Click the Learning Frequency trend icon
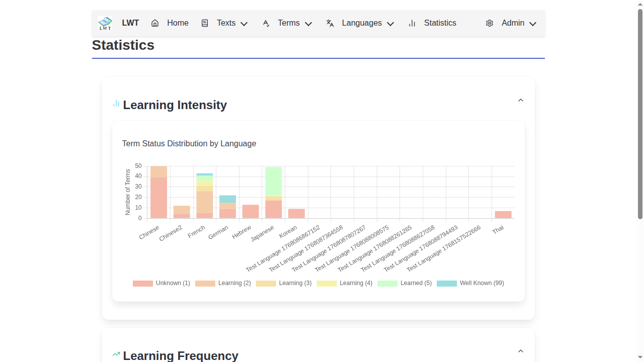 (x=116, y=354)
